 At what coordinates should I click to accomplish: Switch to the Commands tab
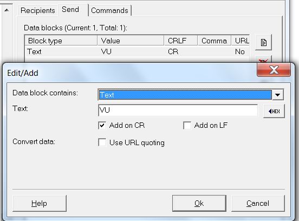click(x=109, y=10)
